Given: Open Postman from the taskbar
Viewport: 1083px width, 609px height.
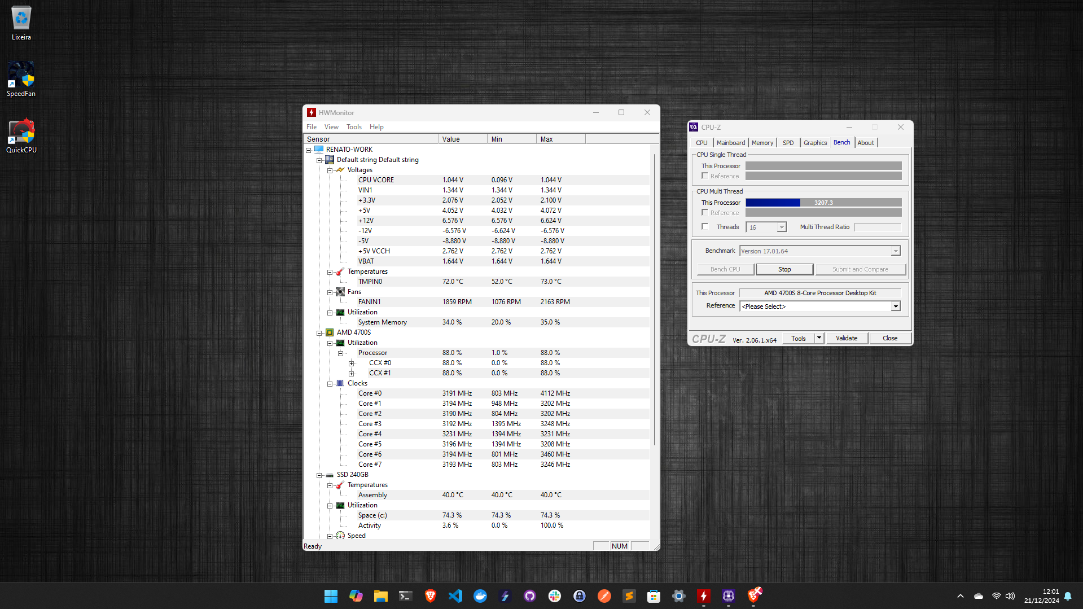Looking at the screenshot, I should [604, 596].
